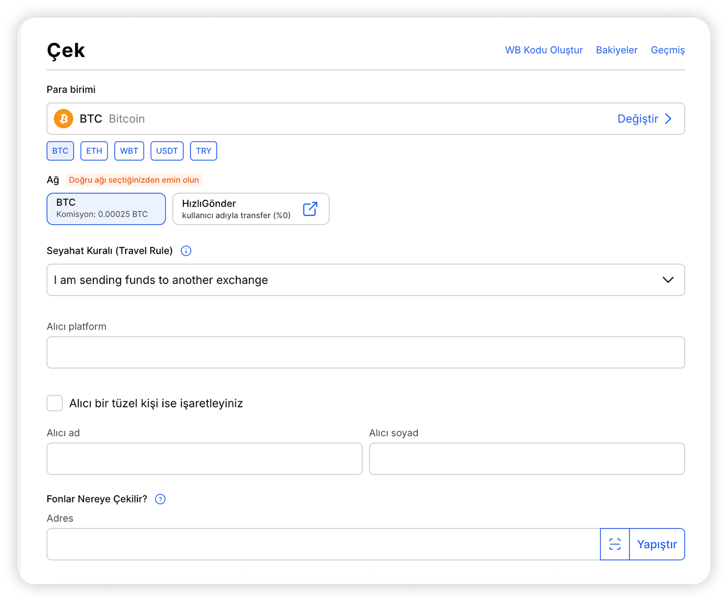The width and height of the screenshot is (728, 602).
Task: Select the TRY quick currency chip
Action: [203, 151]
